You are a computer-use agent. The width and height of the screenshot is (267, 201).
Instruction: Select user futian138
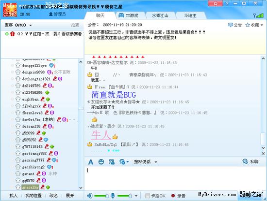(31, 126)
